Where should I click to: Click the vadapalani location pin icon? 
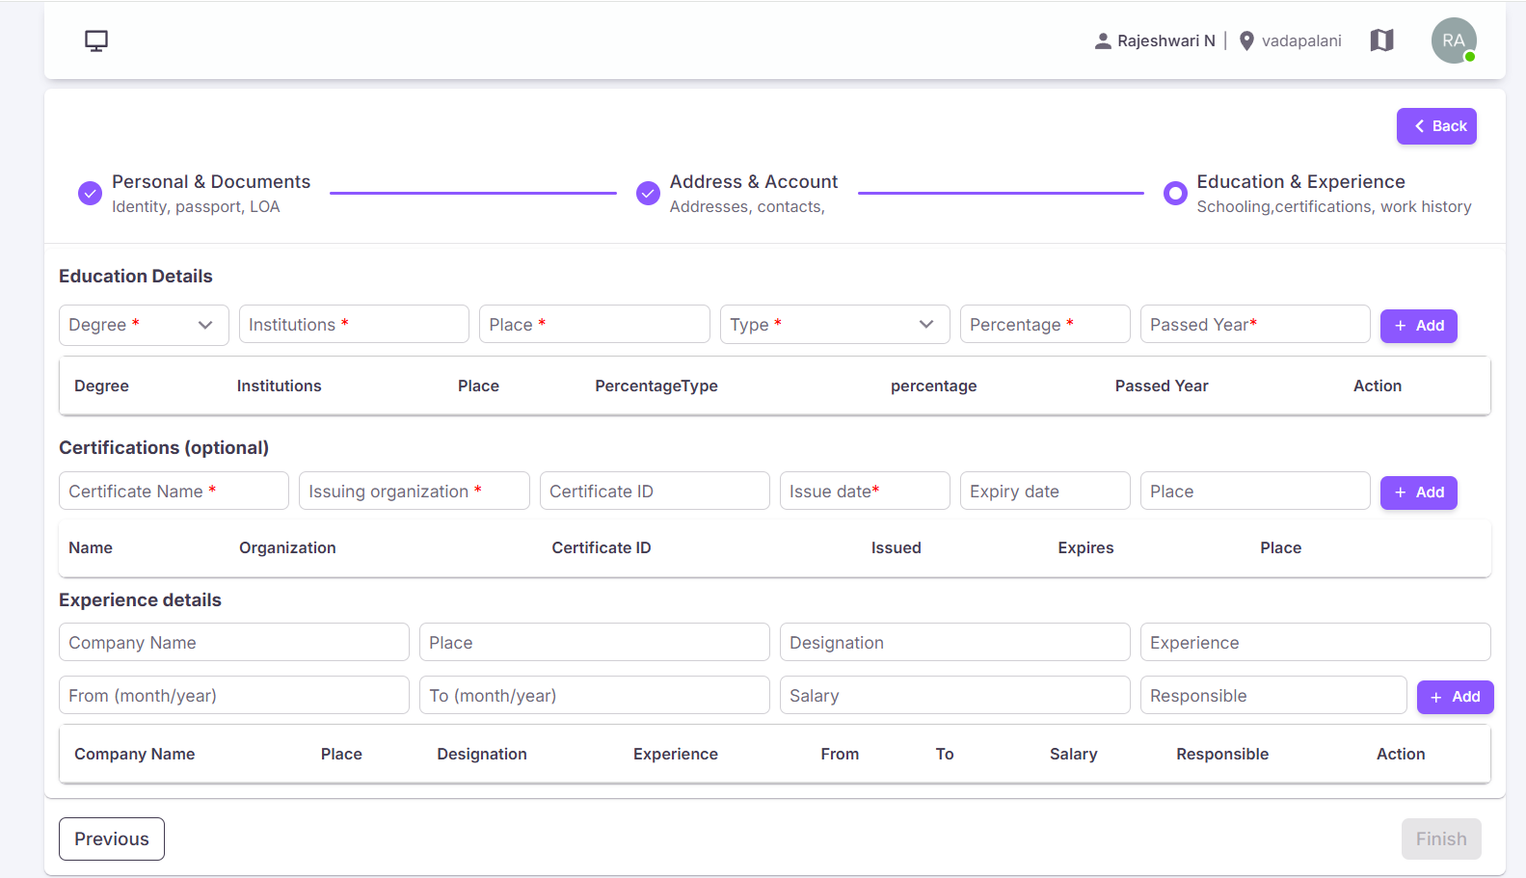(x=1246, y=40)
